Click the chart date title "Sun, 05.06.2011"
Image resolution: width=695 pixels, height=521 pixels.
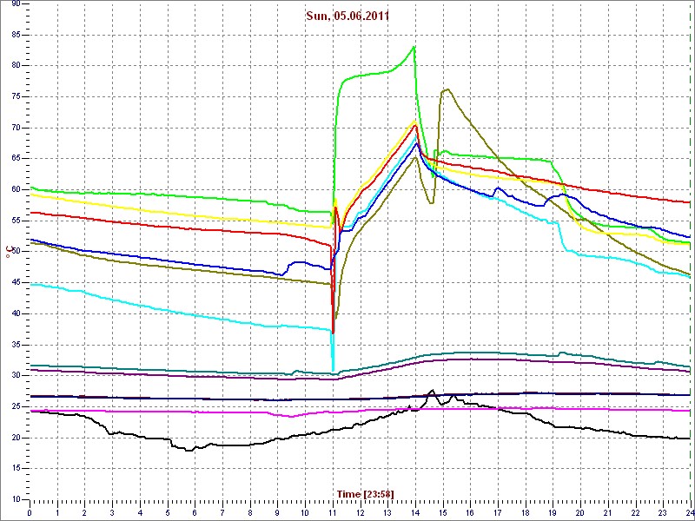(x=348, y=16)
